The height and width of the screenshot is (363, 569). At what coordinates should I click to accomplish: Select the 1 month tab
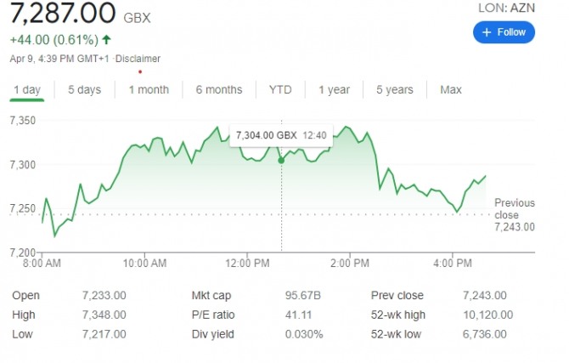[x=149, y=89]
